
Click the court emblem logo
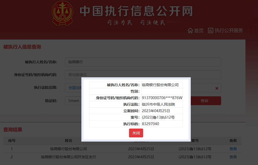(63, 14)
